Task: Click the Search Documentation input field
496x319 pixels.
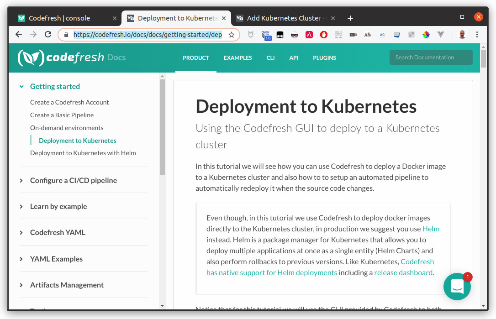Action: 430,57
